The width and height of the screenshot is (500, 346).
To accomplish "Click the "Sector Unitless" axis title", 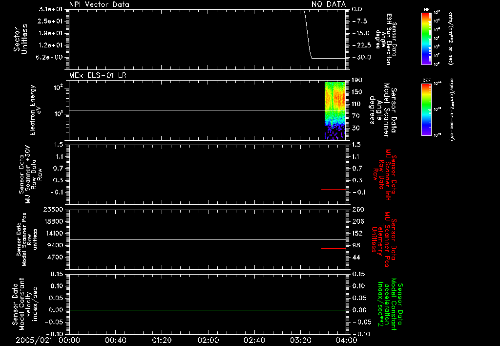I will pyautogui.click(x=21, y=39).
